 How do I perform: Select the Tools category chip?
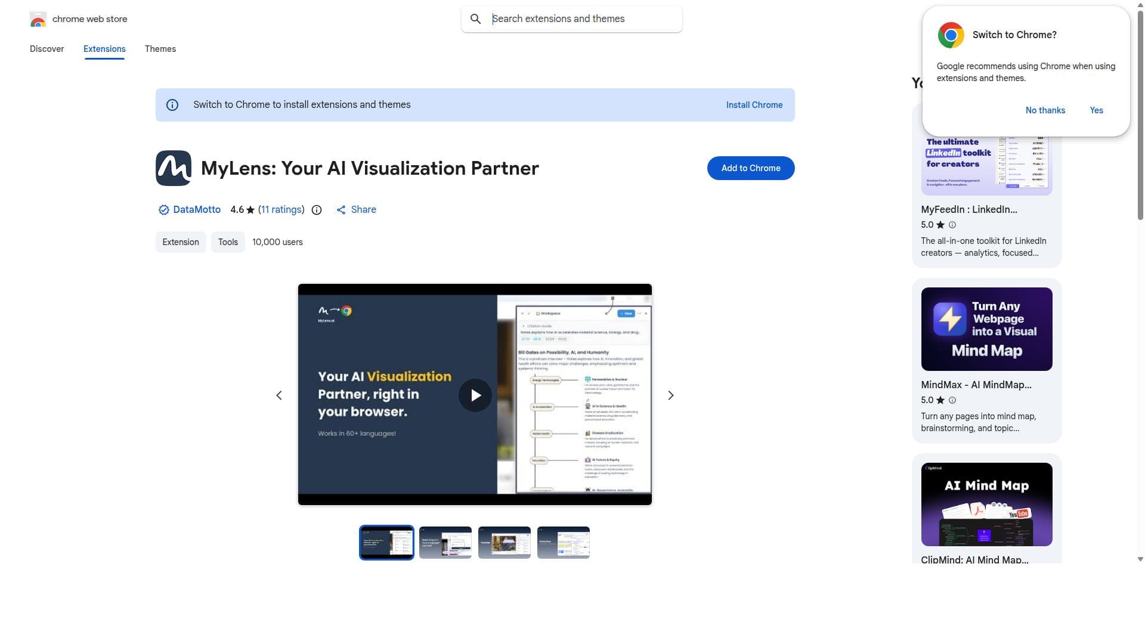228,242
